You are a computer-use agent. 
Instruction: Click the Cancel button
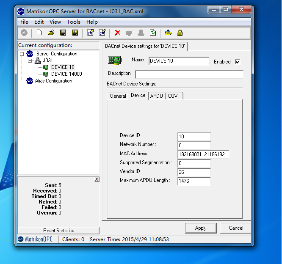click(236, 228)
